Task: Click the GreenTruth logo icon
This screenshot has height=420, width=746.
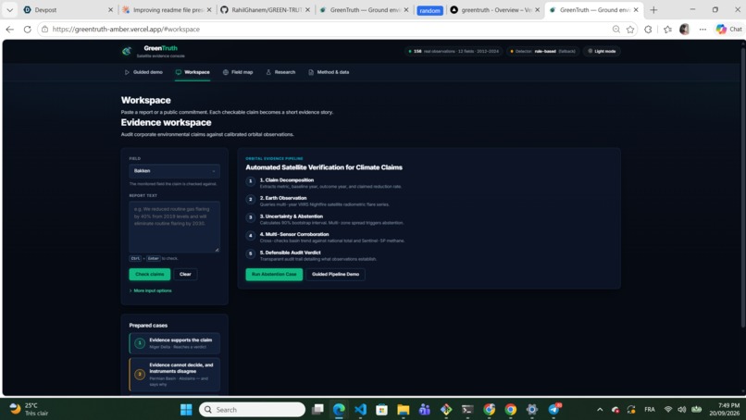Action: click(127, 51)
